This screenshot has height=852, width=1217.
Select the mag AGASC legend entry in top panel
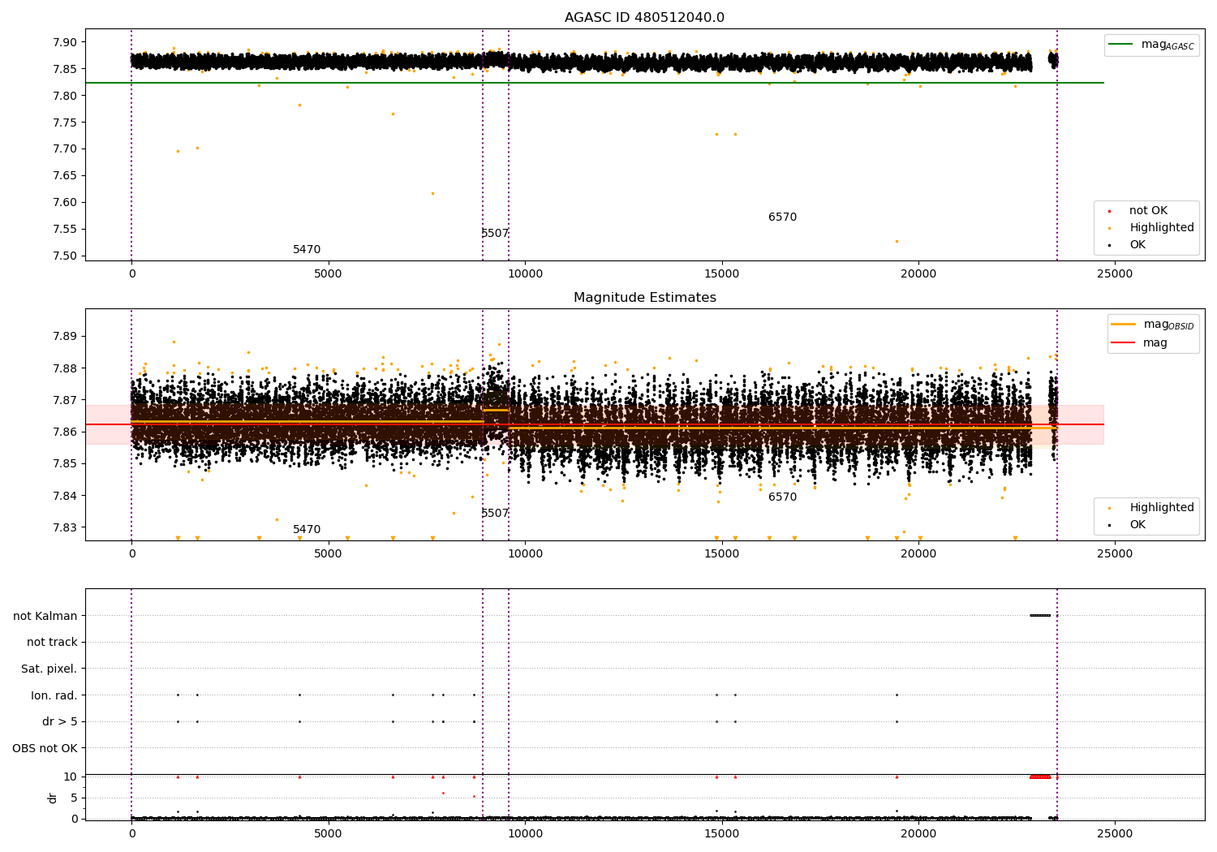1151,45
